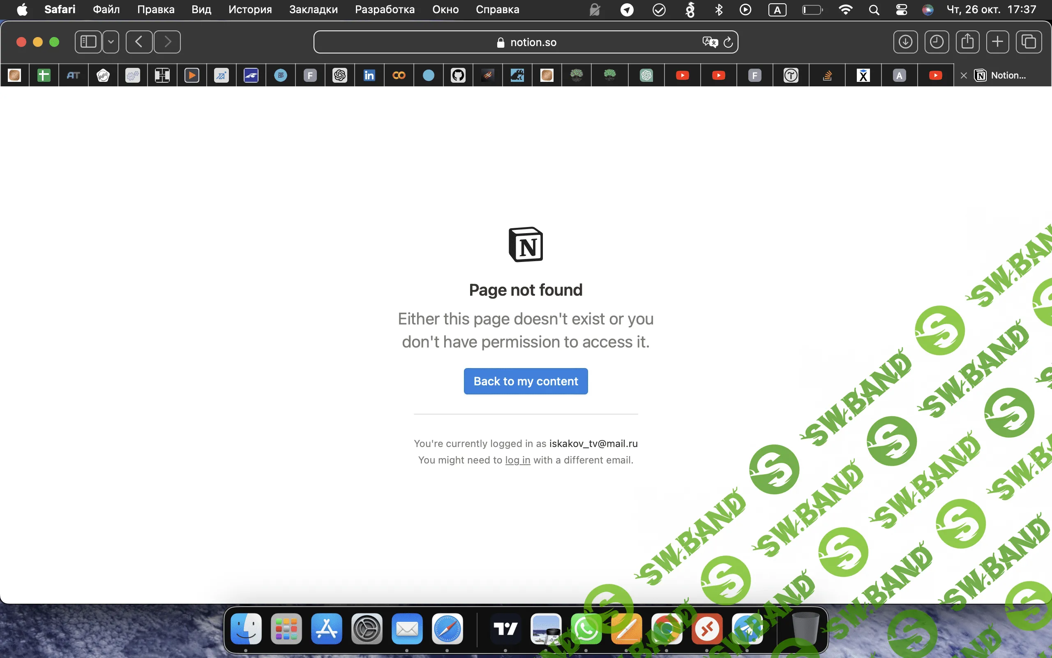
Task: Open Control Center in the menu bar
Action: tap(901, 9)
